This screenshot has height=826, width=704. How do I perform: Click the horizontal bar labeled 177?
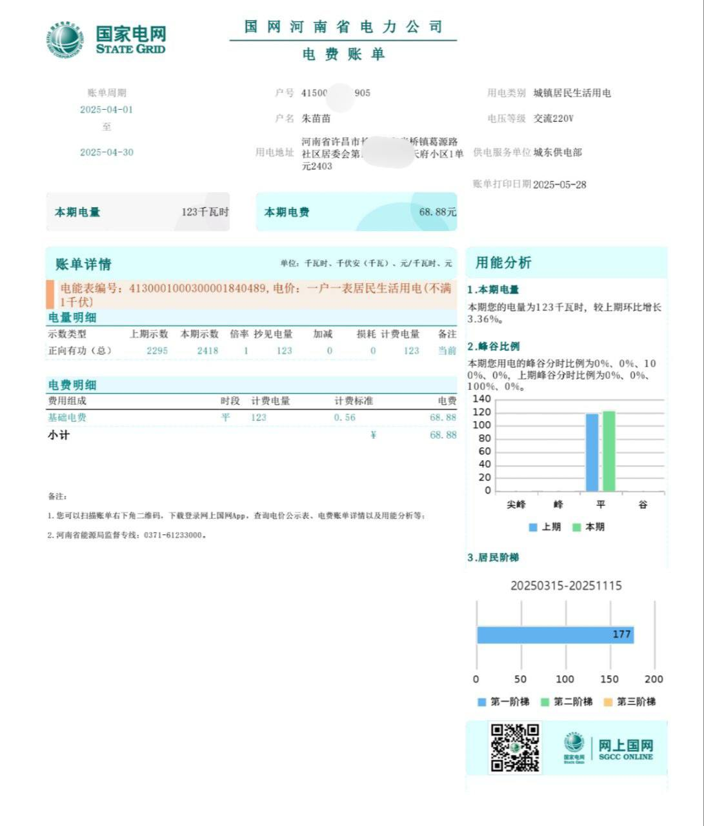(x=555, y=634)
